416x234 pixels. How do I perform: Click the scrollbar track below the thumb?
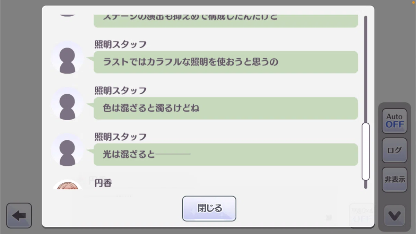[366, 184]
